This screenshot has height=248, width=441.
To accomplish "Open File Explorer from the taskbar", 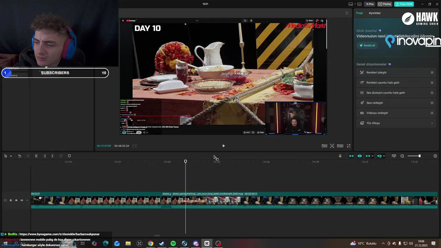I will 128,244.
